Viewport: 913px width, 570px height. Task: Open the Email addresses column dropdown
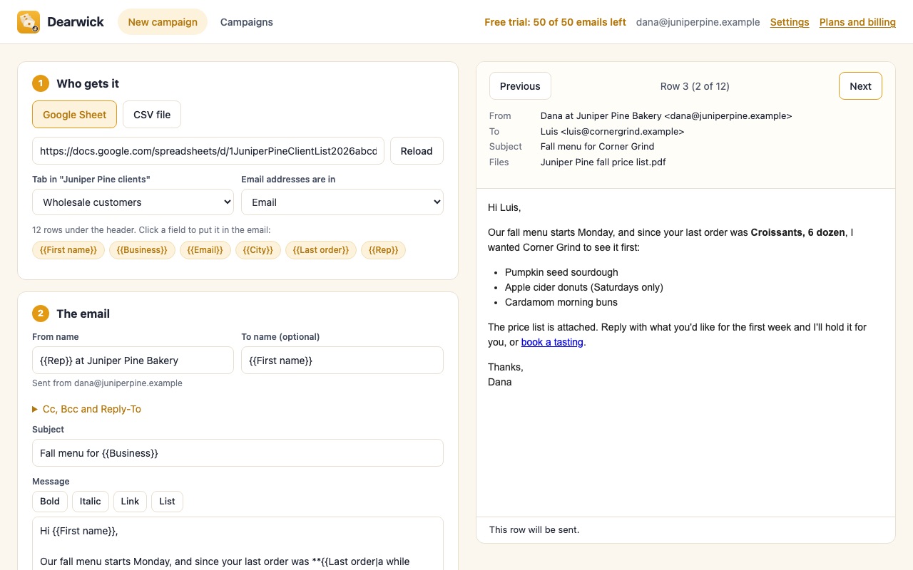point(342,202)
